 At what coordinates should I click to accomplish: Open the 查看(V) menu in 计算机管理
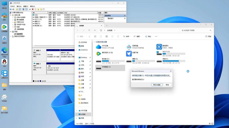tap(26, 6)
